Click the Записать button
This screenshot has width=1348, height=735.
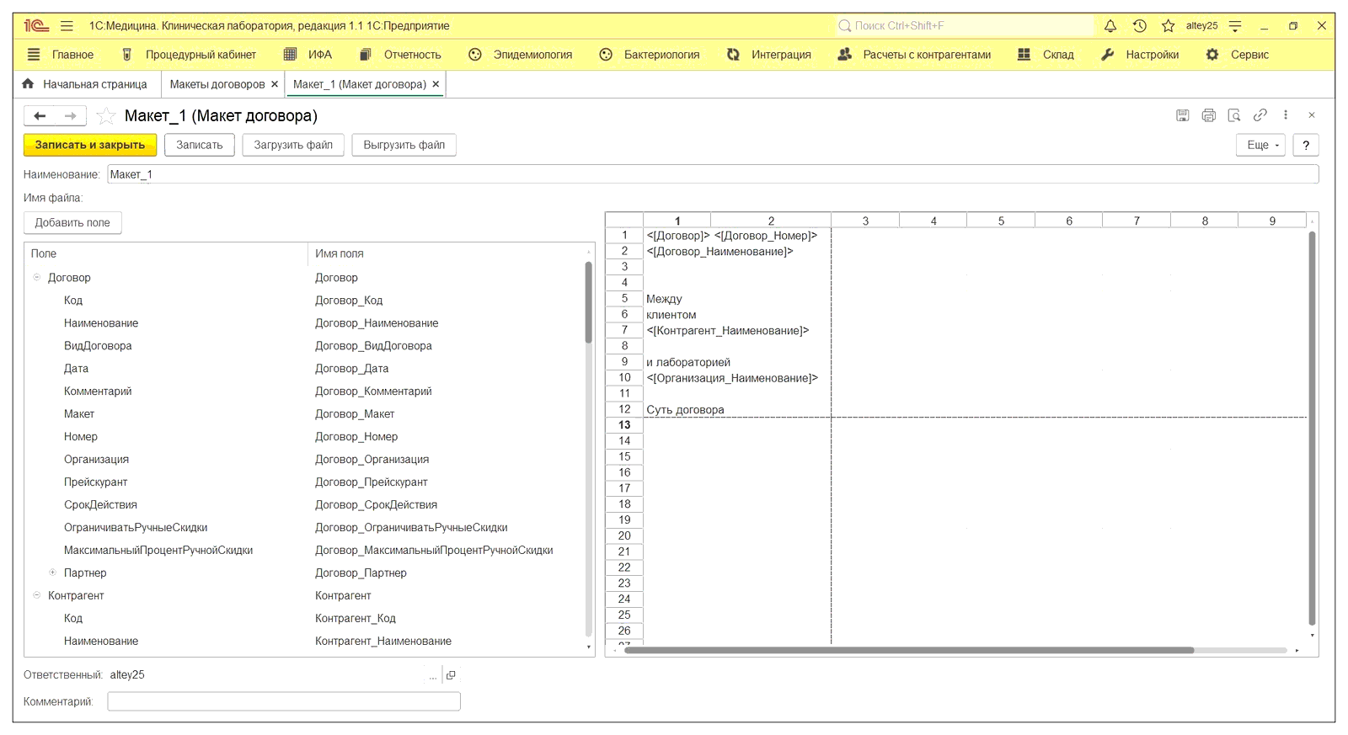coord(200,145)
